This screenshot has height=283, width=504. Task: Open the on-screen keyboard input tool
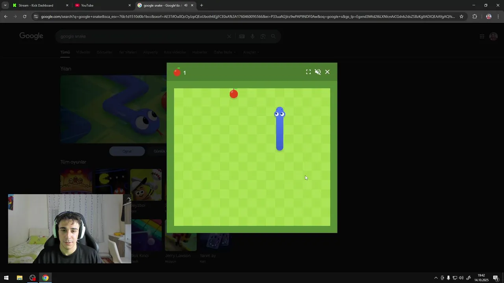point(242,36)
